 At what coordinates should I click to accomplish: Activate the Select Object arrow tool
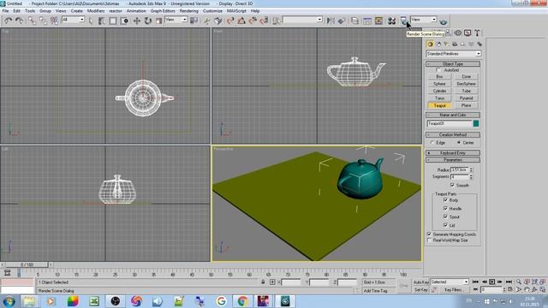(92, 21)
